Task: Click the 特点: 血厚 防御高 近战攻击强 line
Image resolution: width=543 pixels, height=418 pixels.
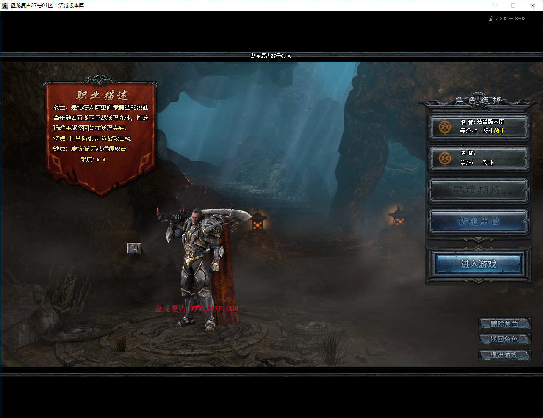Action: (x=92, y=138)
